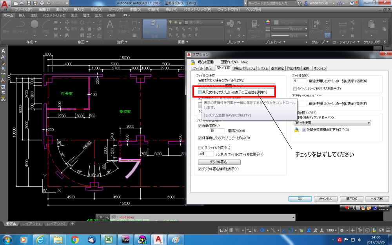The height and width of the screenshot is (245, 392).
Task: Open the ツール(T) menu
Action: coord(116,9)
